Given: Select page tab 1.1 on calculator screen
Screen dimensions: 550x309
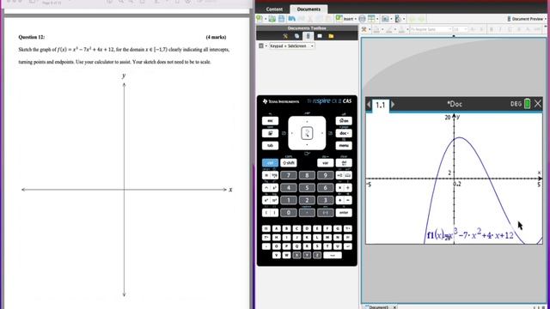Looking at the screenshot, I should coord(381,105).
